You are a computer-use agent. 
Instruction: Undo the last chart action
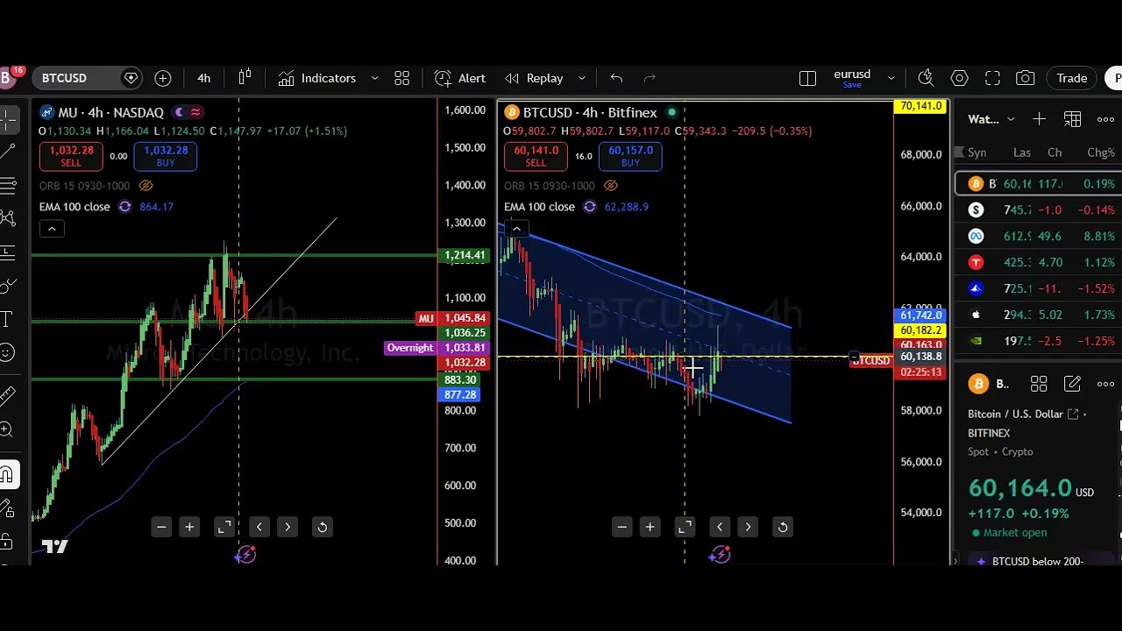click(x=616, y=78)
